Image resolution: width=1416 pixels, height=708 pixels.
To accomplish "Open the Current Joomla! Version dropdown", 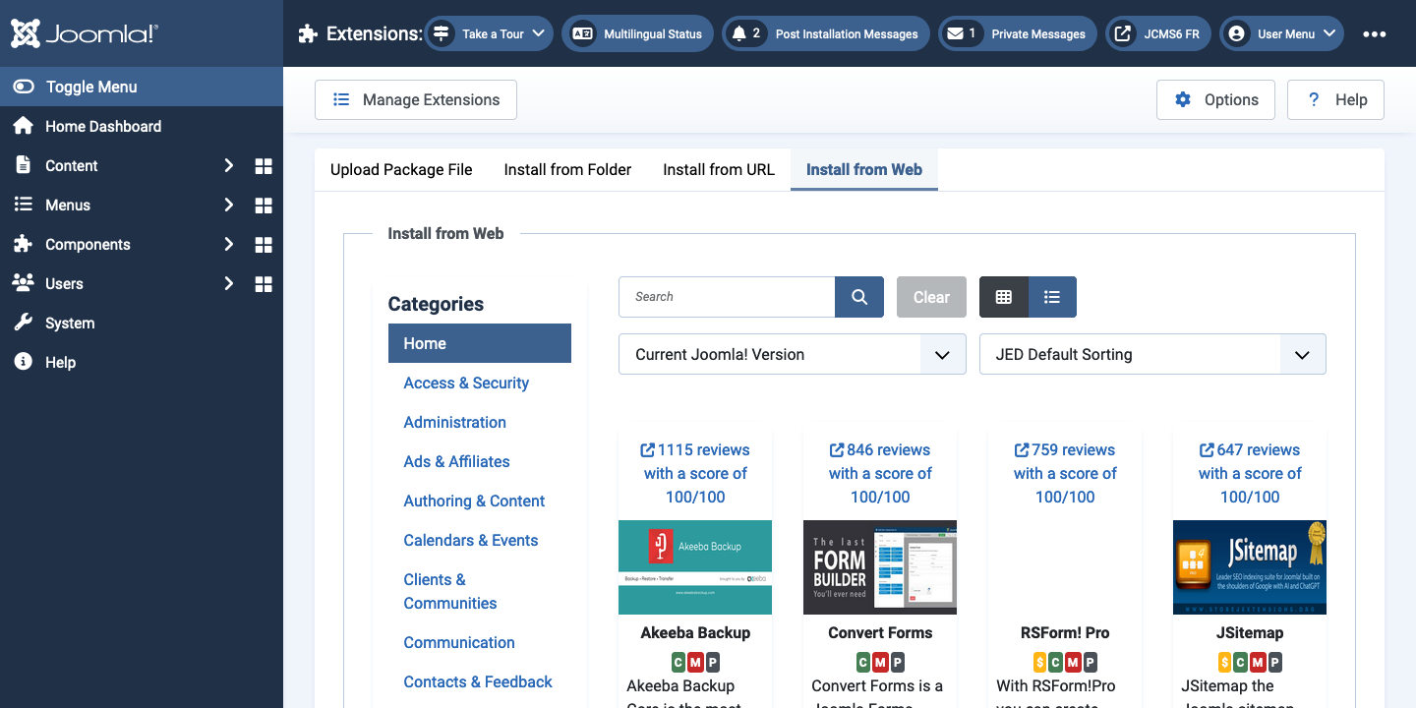I will point(793,355).
